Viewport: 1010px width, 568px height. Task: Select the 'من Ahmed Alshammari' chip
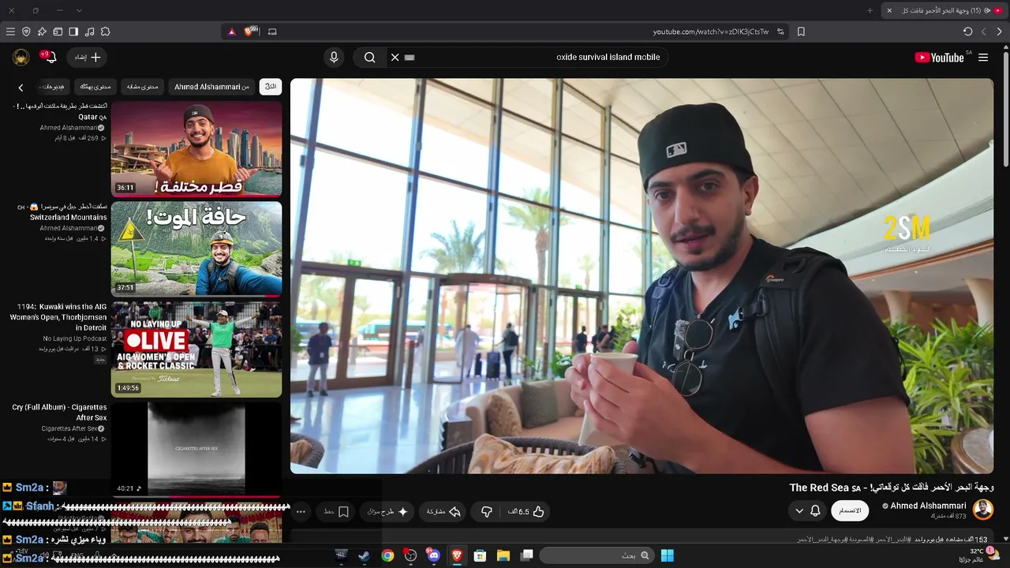click(211, 87)
